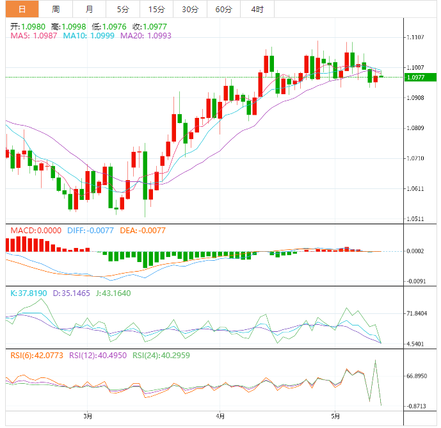The height and width of the screenshot is (428, 441).
Task: Select the 日 daily timeframe tab
Action: pos(22,9)
